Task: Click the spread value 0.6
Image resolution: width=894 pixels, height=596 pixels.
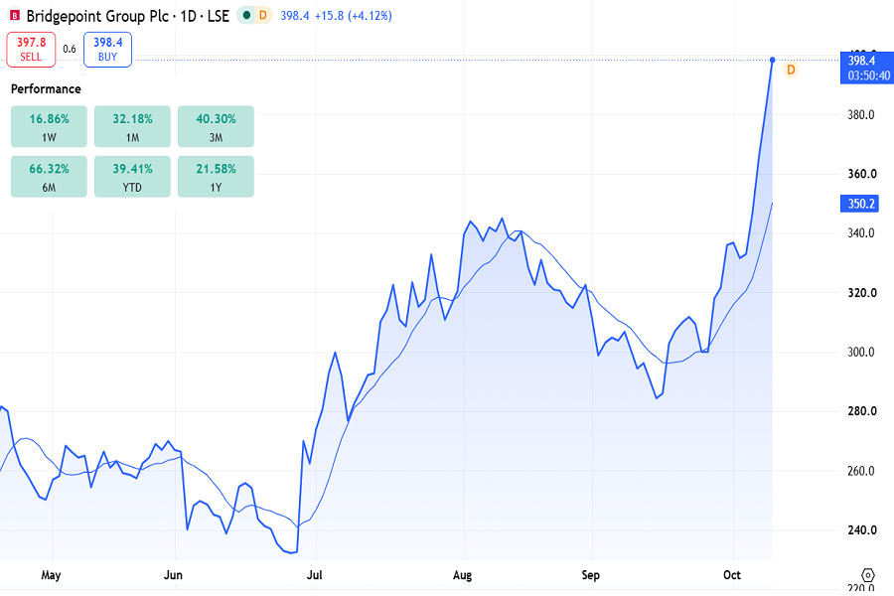Action: coord(70,49)
